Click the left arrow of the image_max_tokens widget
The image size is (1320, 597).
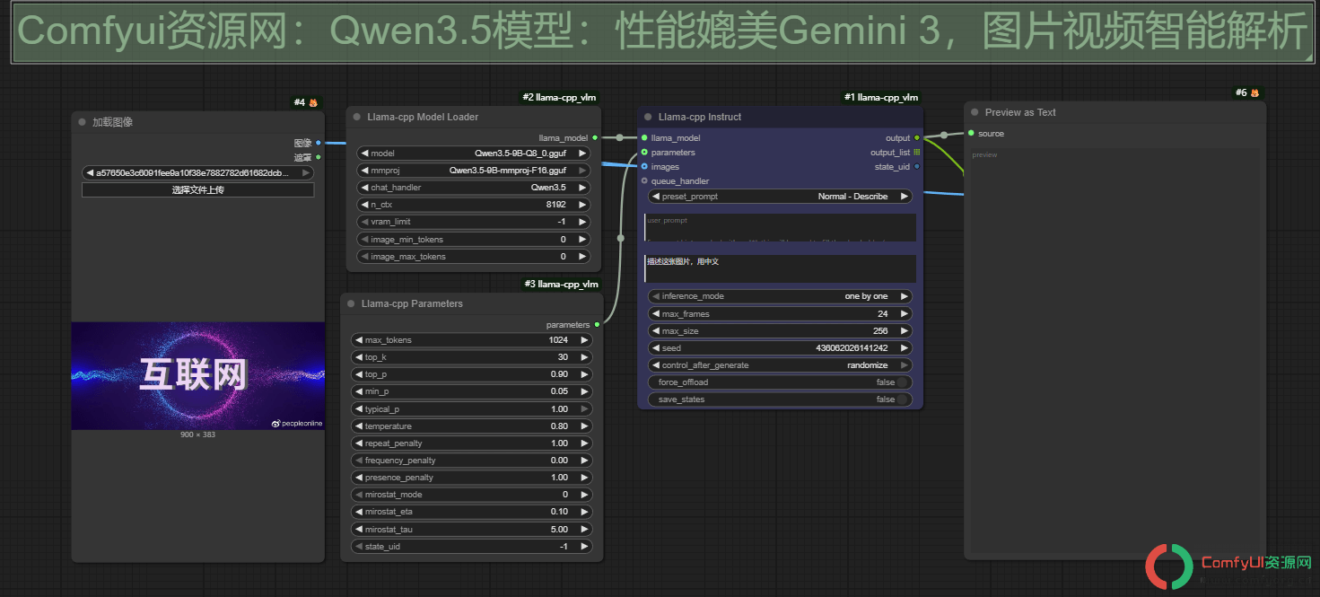coord(363,257)
